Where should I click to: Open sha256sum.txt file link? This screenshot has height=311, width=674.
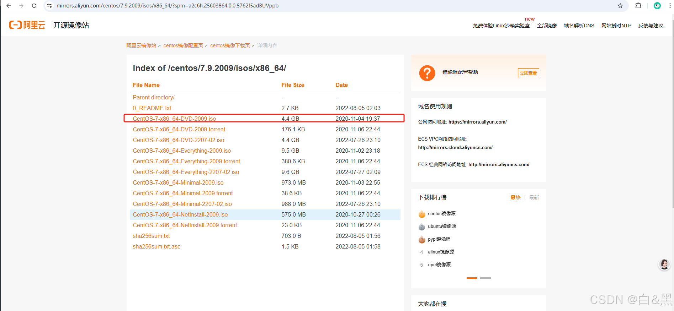point(151,236)
